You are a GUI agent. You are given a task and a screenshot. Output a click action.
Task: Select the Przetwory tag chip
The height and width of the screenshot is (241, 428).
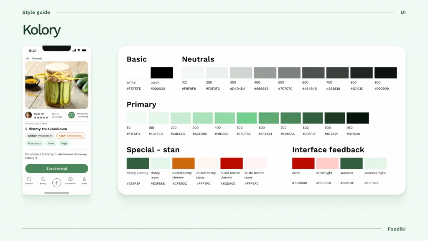(x=34, y=143)
